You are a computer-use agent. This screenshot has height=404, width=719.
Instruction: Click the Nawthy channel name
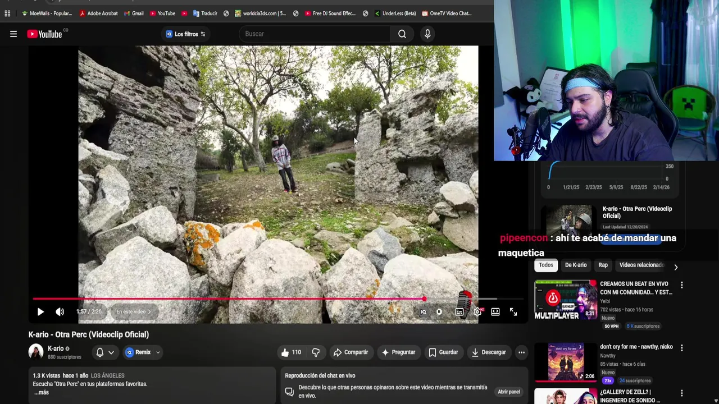(608, 356)
